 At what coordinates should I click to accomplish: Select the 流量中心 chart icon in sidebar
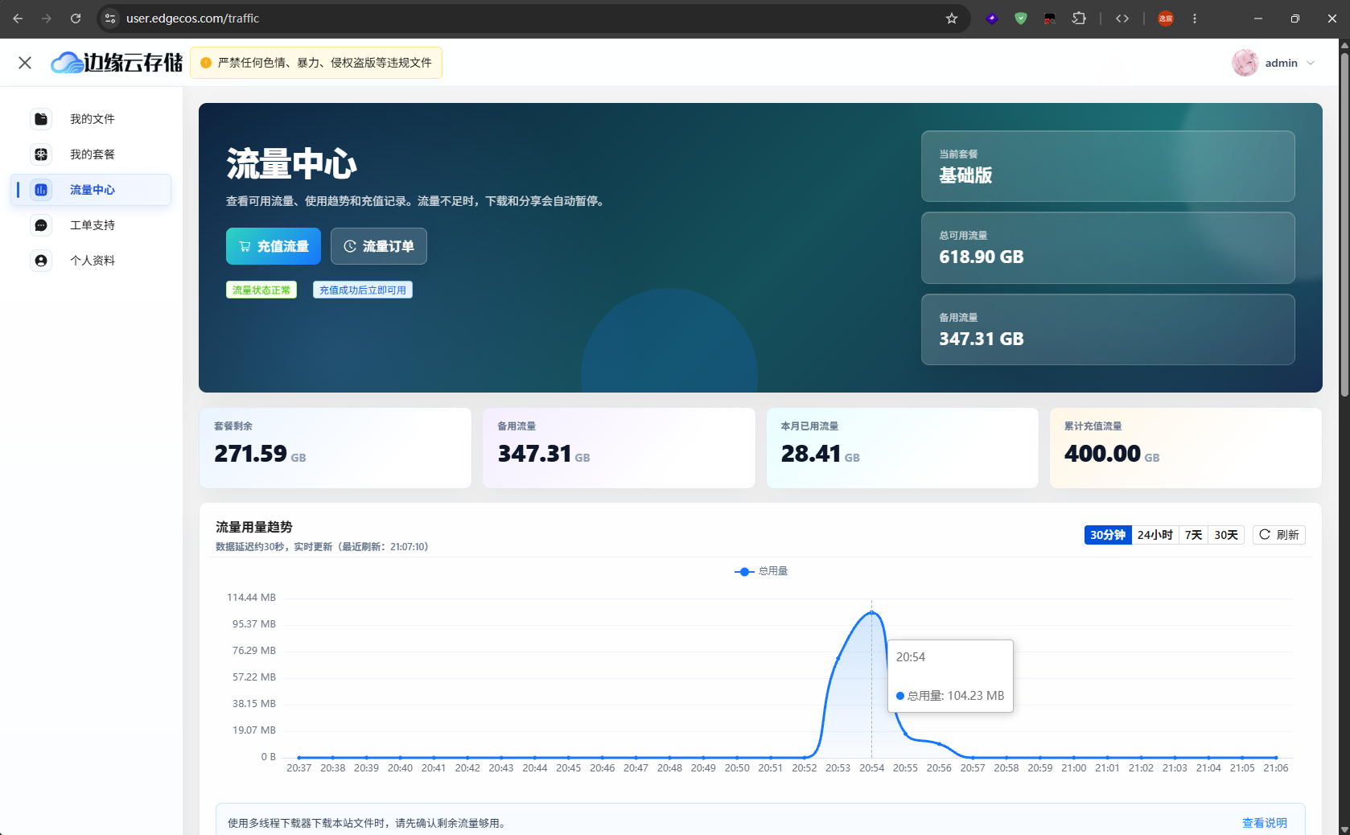tap(41, 190)
